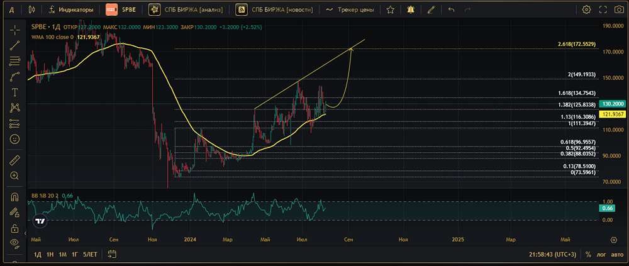Click the alert bell icon
Screen dimensions: 629x266
410,9
